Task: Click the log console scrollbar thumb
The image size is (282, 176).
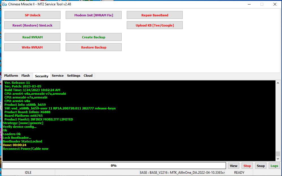Action: pyautogui.click(x=278, y=154)
